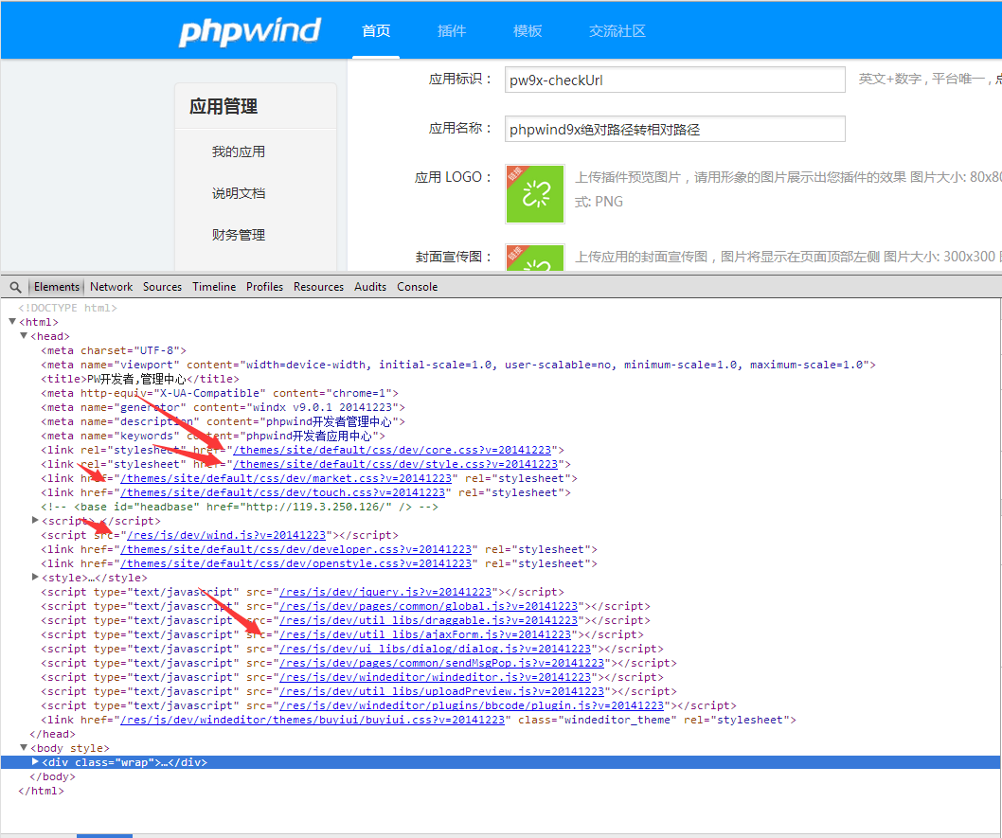The width and height of the screenshot is (1002, 838).
Task: Select the meta charset UTF-8 line
Action: click(x=114, y=350)
